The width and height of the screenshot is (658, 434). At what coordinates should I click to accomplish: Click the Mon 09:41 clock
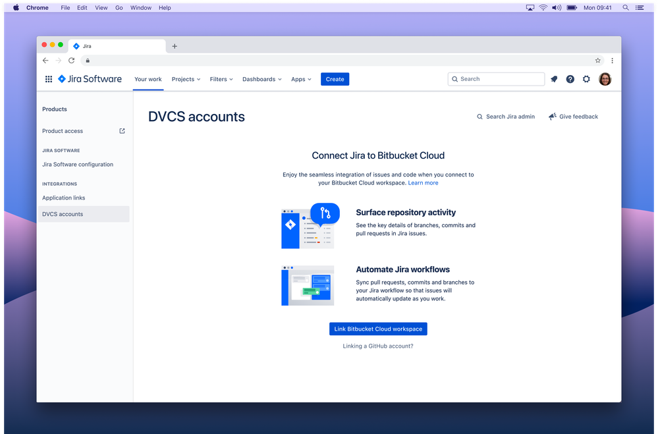[x=597, y=7]
